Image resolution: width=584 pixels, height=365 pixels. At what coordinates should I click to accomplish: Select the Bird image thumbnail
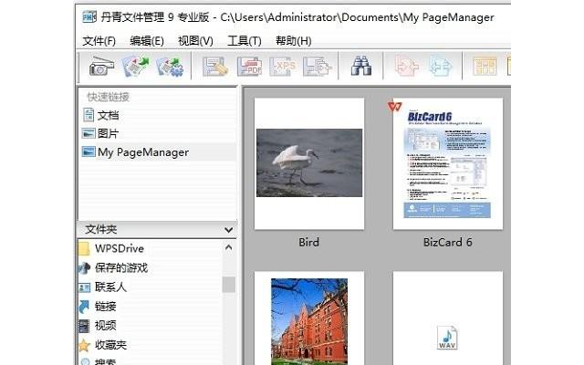click(x=309, y=163)
